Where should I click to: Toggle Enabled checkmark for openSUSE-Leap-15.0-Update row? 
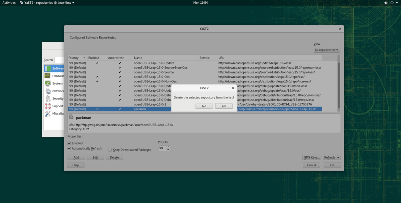coord(97,63)
